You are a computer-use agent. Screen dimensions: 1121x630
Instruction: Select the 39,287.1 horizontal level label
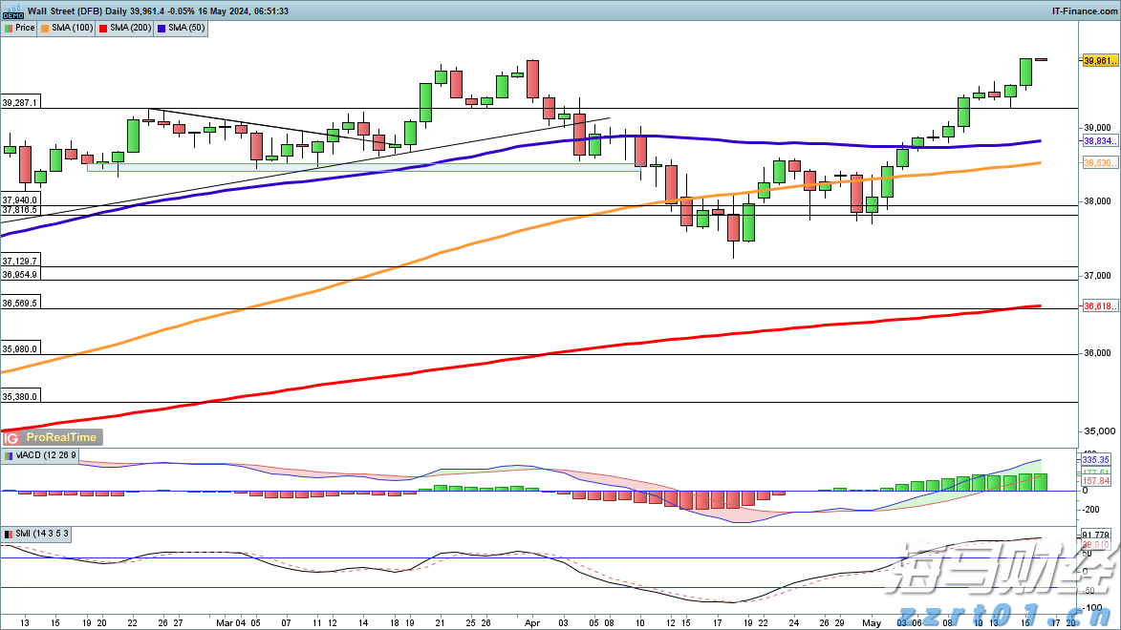point(20,102)
